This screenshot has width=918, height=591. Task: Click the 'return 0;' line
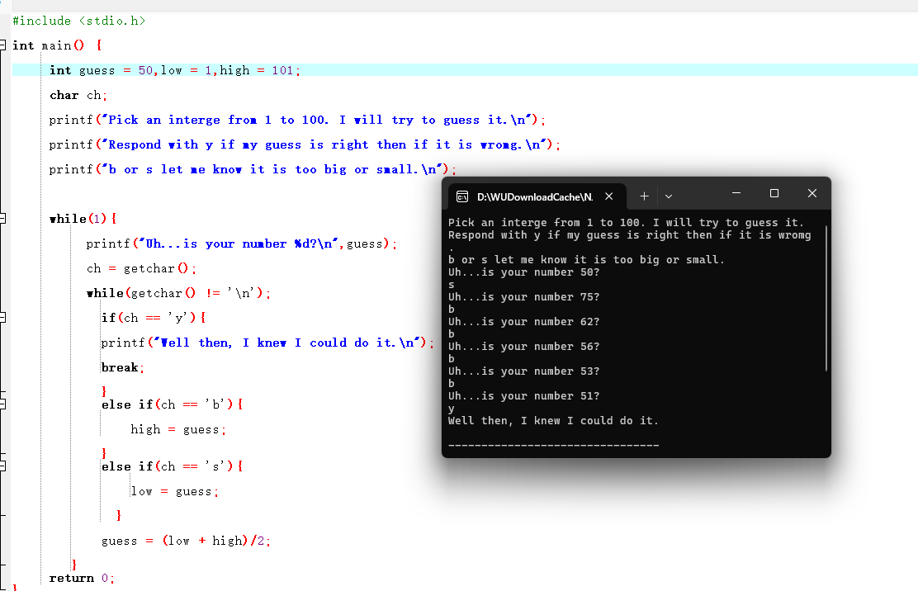(82, 578)
